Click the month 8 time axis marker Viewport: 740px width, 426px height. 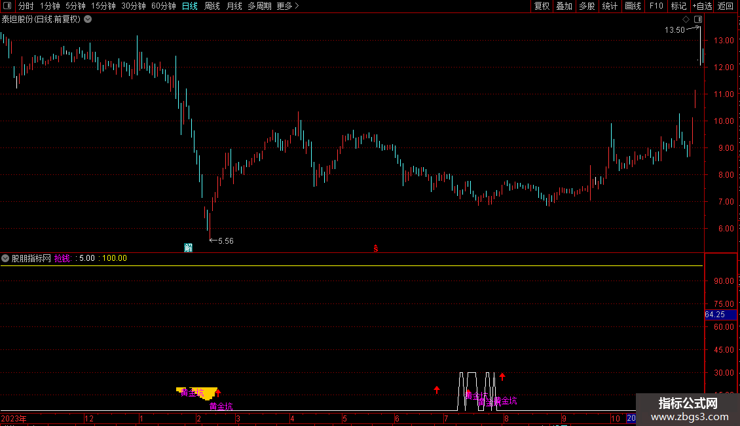click(506, 418)
